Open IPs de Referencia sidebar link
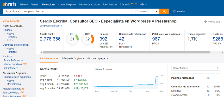224x97 pixels. [x=13, y=60]
